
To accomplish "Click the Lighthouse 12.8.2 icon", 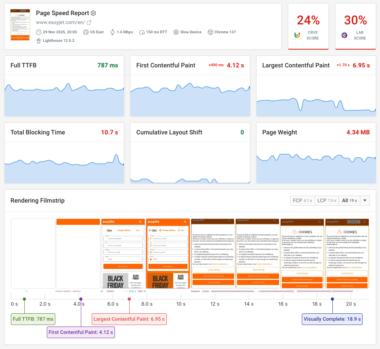I will point(38,40).
